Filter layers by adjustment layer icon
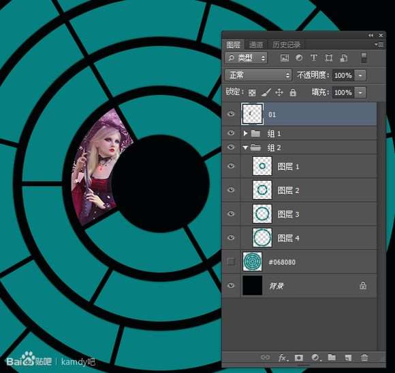The image size is (395, 373). click(x=299, y=58)
